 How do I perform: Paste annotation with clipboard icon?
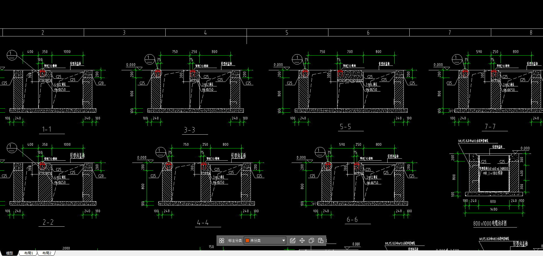coord(321,240)
